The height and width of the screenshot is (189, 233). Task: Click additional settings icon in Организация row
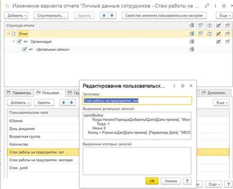tap(227, 42)
